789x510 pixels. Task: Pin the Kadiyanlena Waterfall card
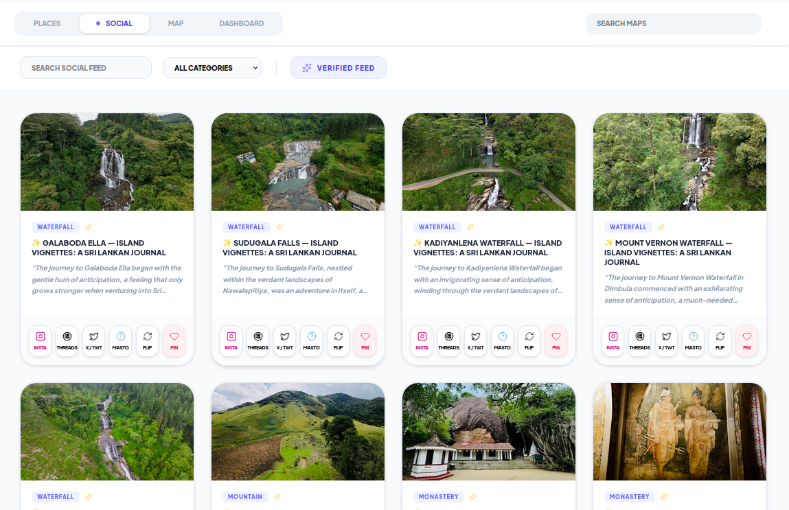point(556,341)
